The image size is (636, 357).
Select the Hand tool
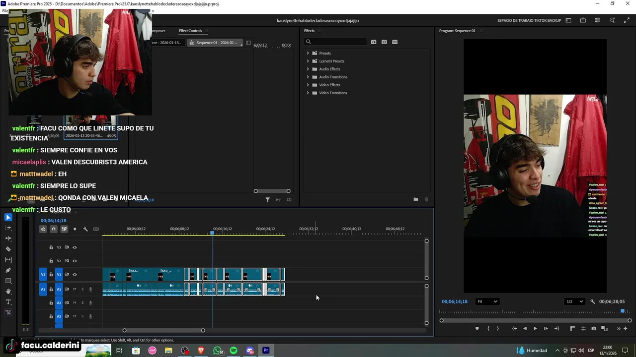[x=8, y=292]
